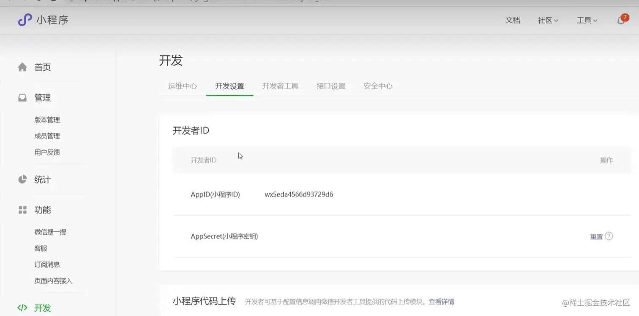Click the 开发者ID section heading
The width and height of the screenshot is (639, 316).
pos(191,131)
